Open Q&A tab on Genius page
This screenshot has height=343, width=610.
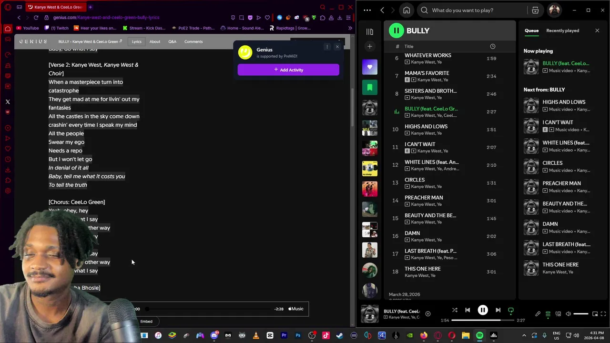[x=172, y=41]
